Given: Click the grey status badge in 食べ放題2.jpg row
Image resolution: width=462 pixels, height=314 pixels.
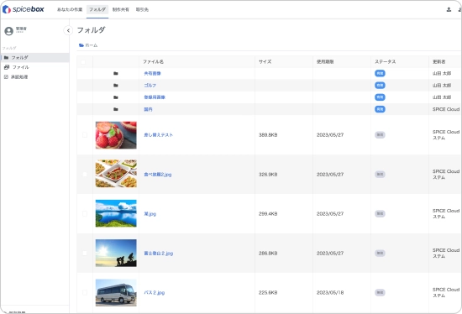Looking at the screenshot, I should [x=380, y=175].
